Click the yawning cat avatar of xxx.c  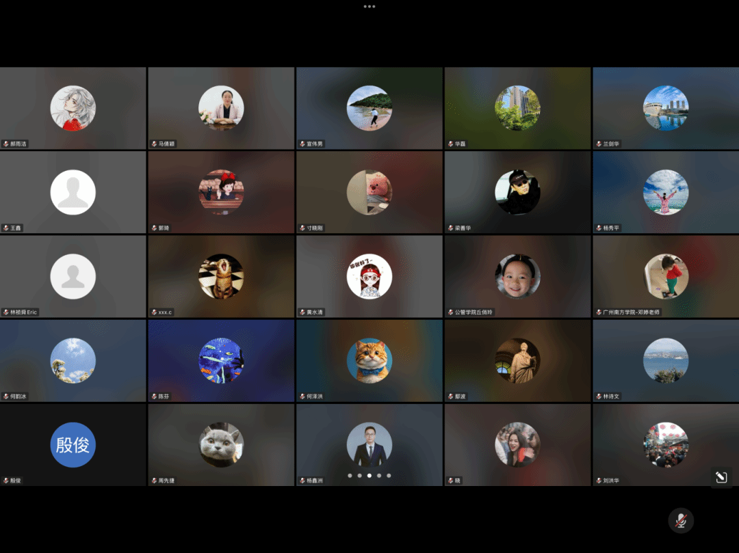(221, 276)
